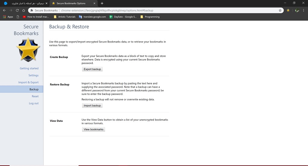The height and width of the screenshot is (166, 308).
Task: Open the Chrome three-dot menu
Action: point(303,11)
